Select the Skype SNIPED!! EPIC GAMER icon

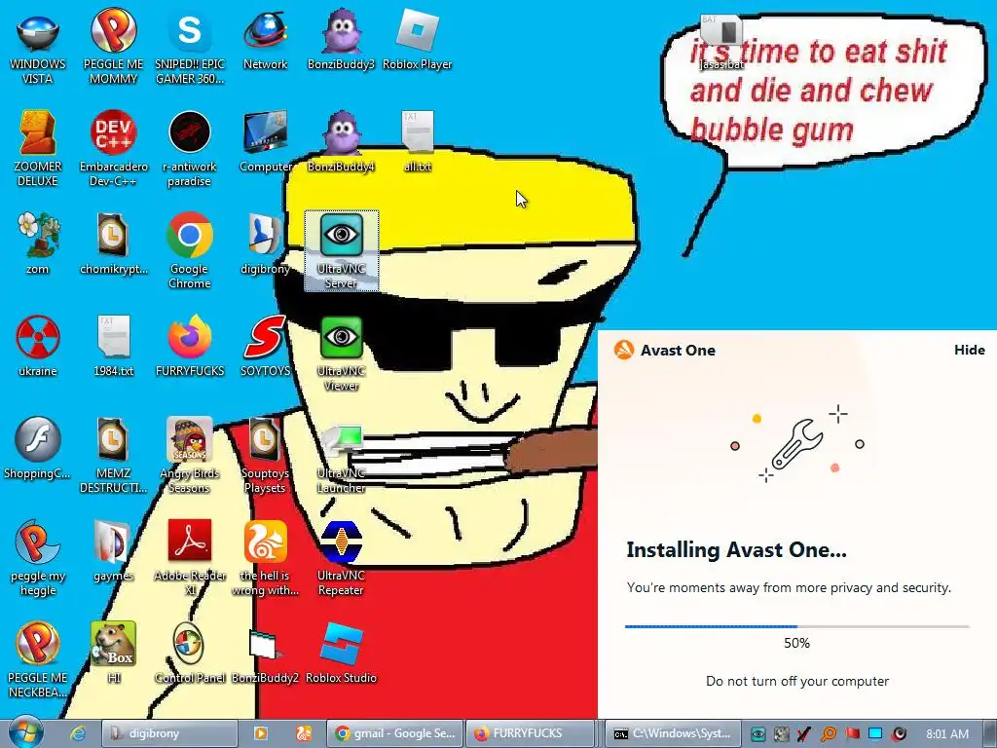tap(190, 47)
